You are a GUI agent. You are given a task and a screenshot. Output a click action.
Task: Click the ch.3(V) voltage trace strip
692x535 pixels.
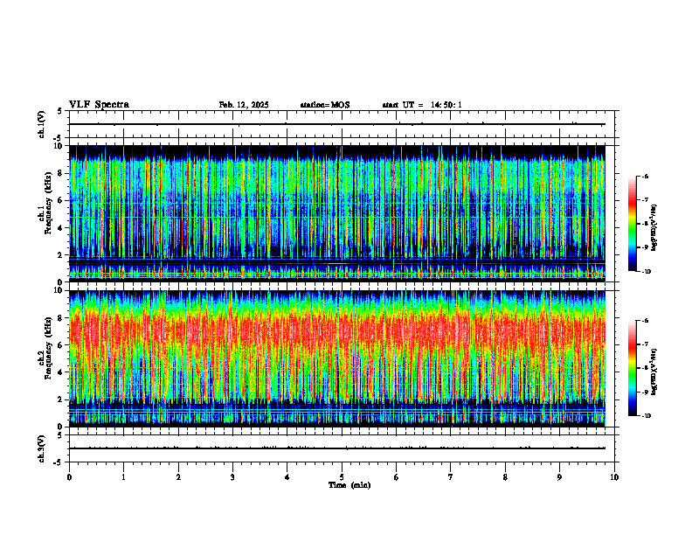[x=342, y=448]
